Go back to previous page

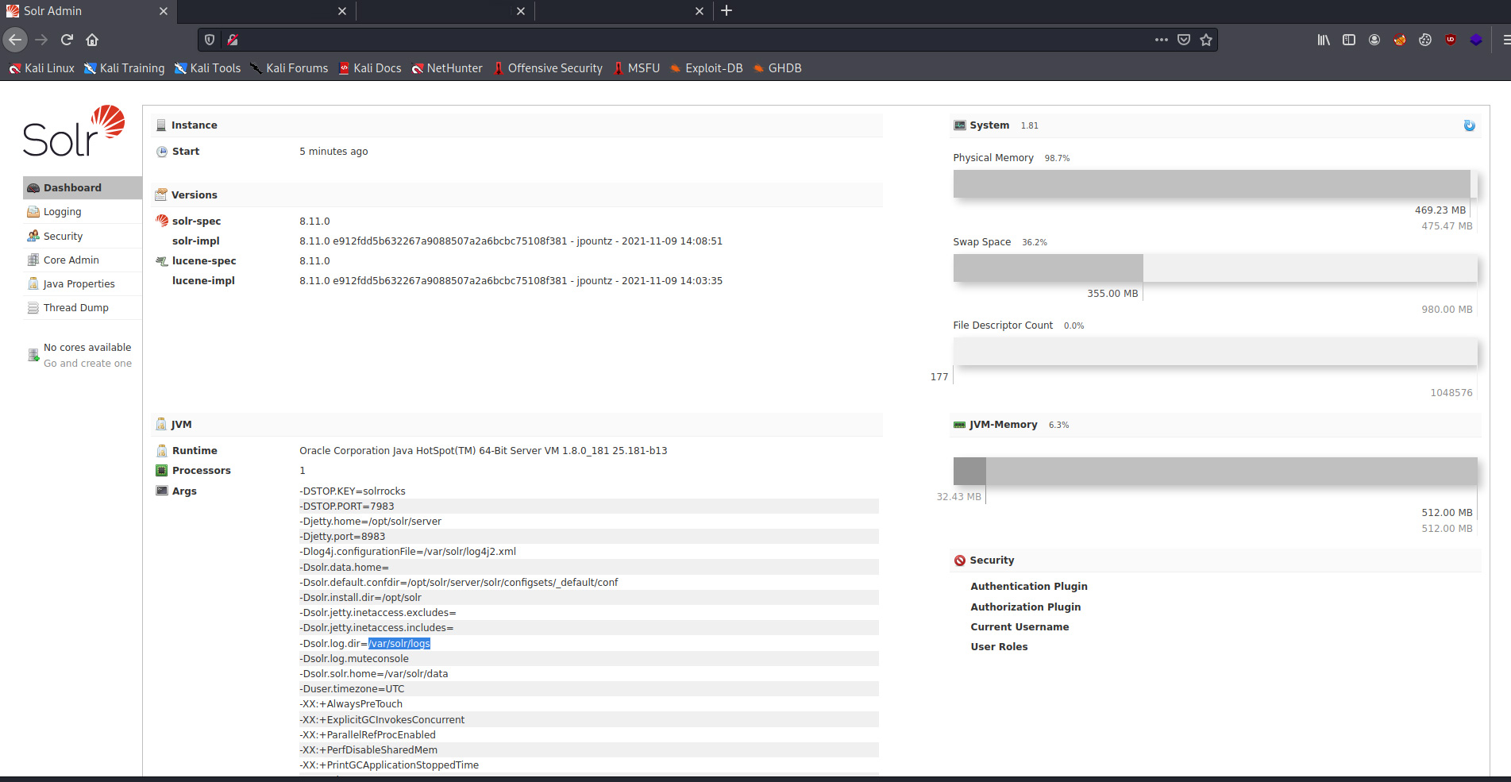pyautogui.click(x=15, y=40)
